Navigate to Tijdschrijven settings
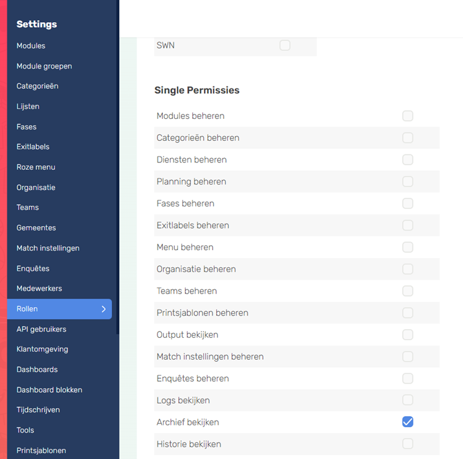463x459 pixels. pyautogui.click(x=38, y=410)
